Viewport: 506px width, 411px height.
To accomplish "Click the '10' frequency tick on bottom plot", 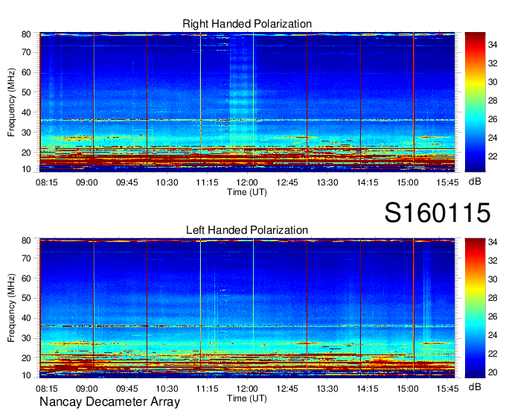I will click(x=26, y=375).
